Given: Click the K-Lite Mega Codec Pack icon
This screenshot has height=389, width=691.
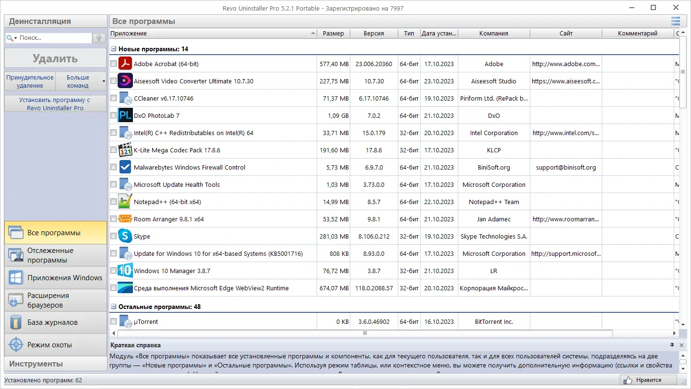Looking at the screenshot, I should 125,150.
